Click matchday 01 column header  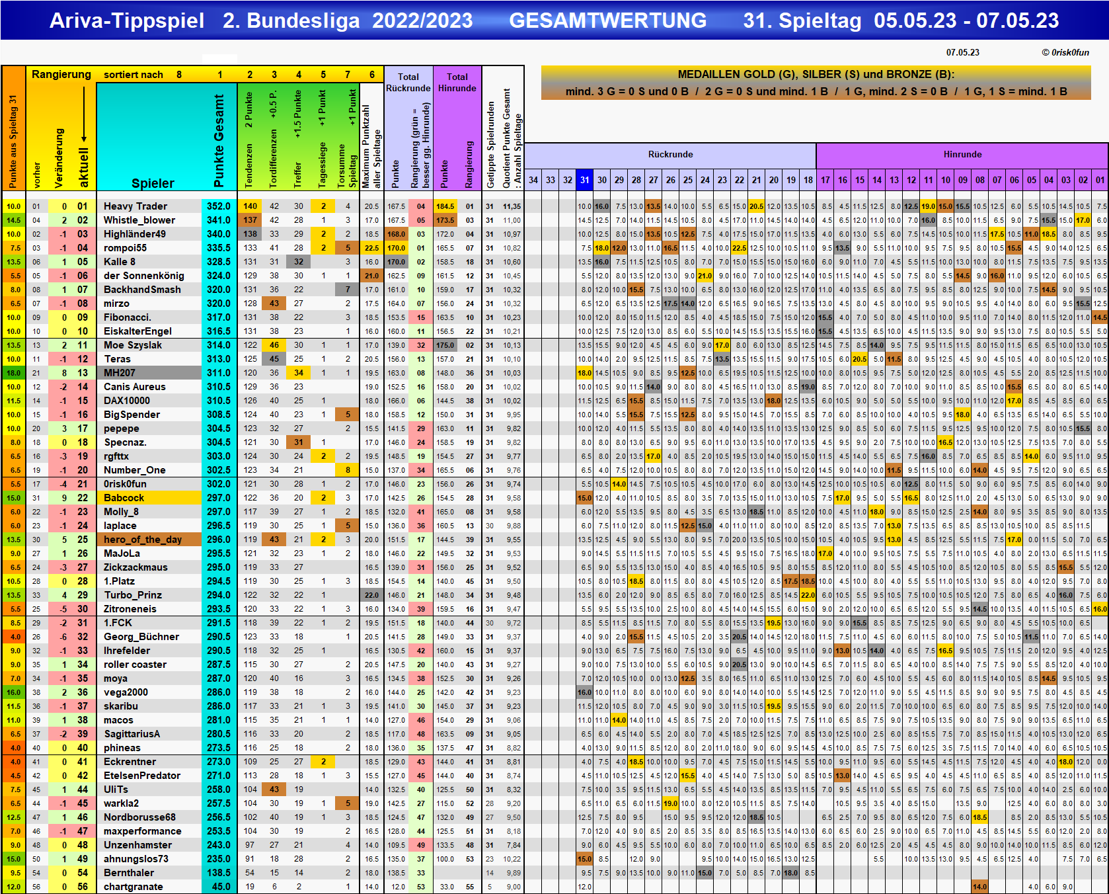pyautogui.click(x=1100, y=180)
